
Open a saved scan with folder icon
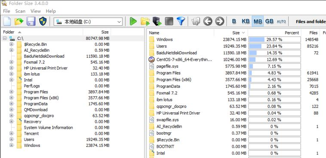point(19,21)
